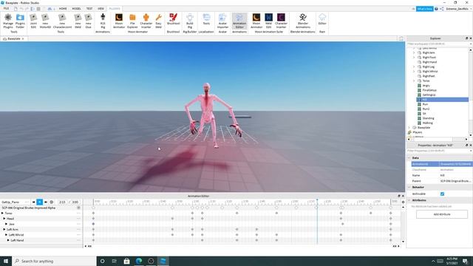Click the Add Attribute button

pyautogui.click(x=442, y=214)
